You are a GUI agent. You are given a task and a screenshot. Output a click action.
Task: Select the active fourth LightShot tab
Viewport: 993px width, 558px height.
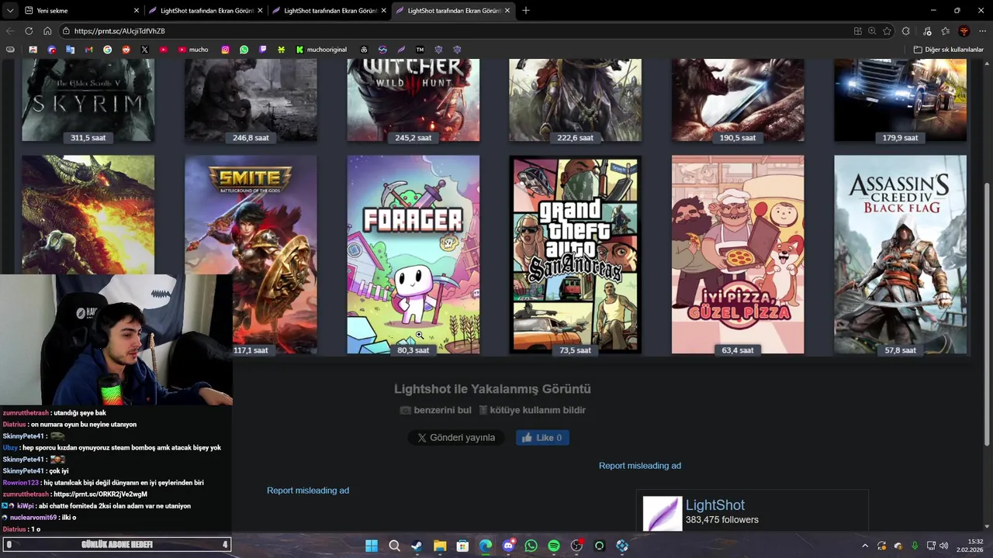pyautogui.click(x=452, y=11)
